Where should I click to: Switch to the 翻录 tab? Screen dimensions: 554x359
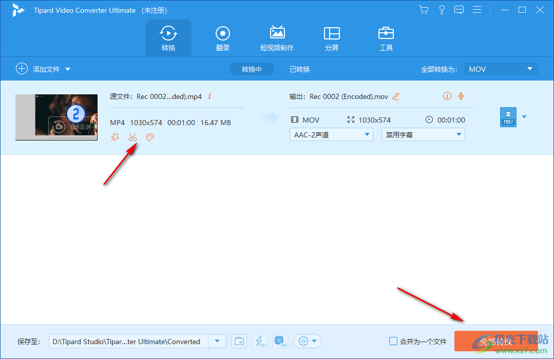point(222,37)
